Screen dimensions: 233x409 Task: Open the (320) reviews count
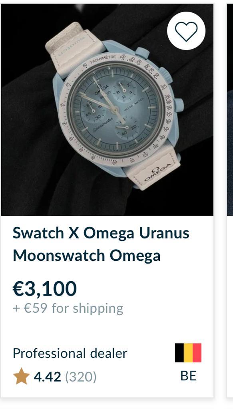pyautogui.click(x=81, y=377)
